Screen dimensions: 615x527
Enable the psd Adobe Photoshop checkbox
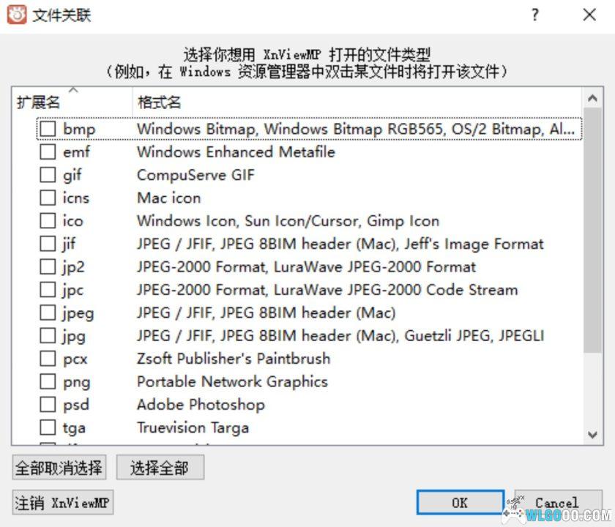[x=48, y=404]
